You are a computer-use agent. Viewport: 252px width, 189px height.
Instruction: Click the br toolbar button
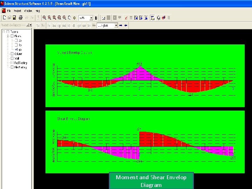pos(89,26)
